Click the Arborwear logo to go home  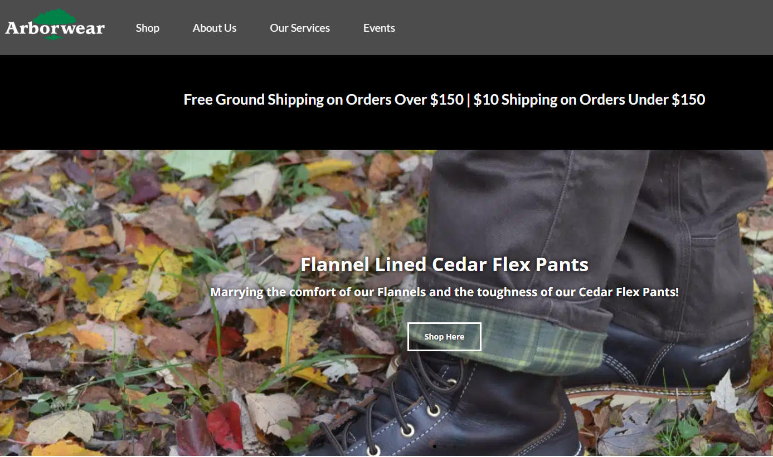click(55, 26)
